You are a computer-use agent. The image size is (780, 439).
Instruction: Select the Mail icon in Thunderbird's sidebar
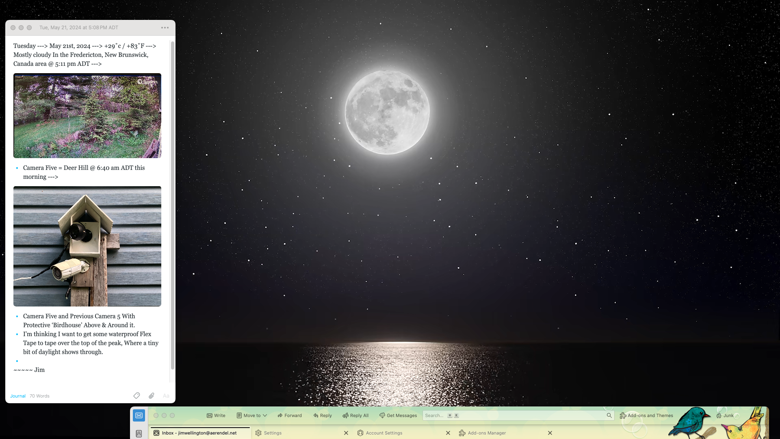pyautogui.click(x=139, y=415)
